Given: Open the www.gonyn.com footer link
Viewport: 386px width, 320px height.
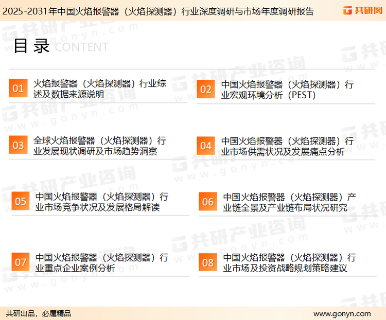Looking at the screenshot, I should point(342,314).
